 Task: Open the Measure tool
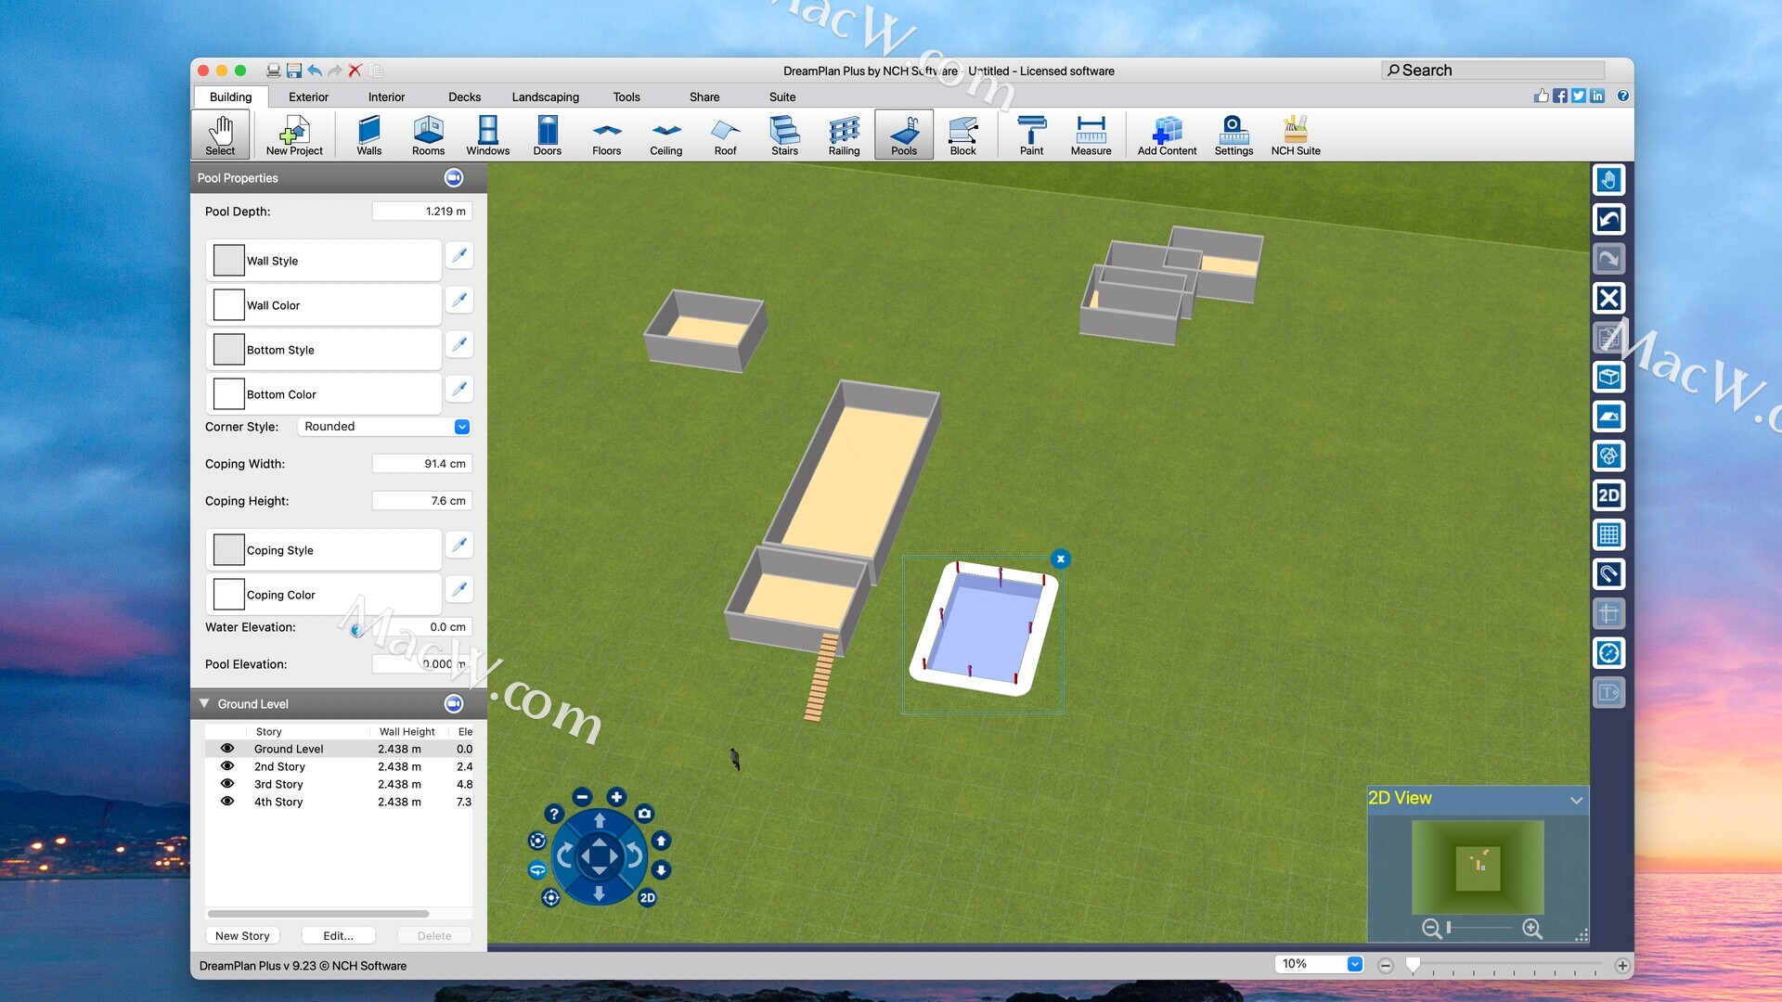point(1091,135)
